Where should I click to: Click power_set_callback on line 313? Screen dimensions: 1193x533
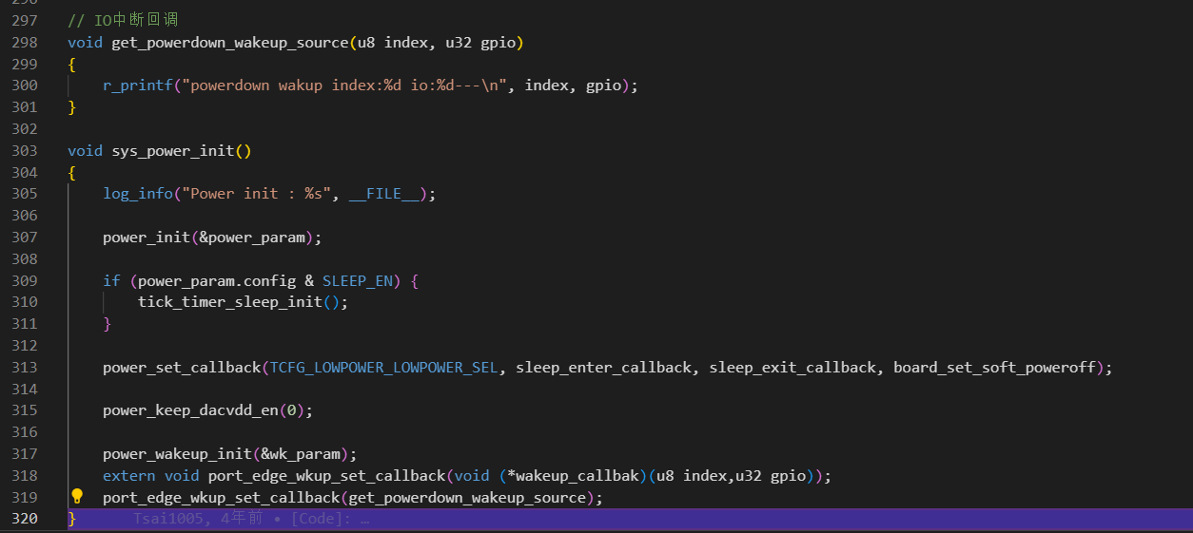coord(181,367)
